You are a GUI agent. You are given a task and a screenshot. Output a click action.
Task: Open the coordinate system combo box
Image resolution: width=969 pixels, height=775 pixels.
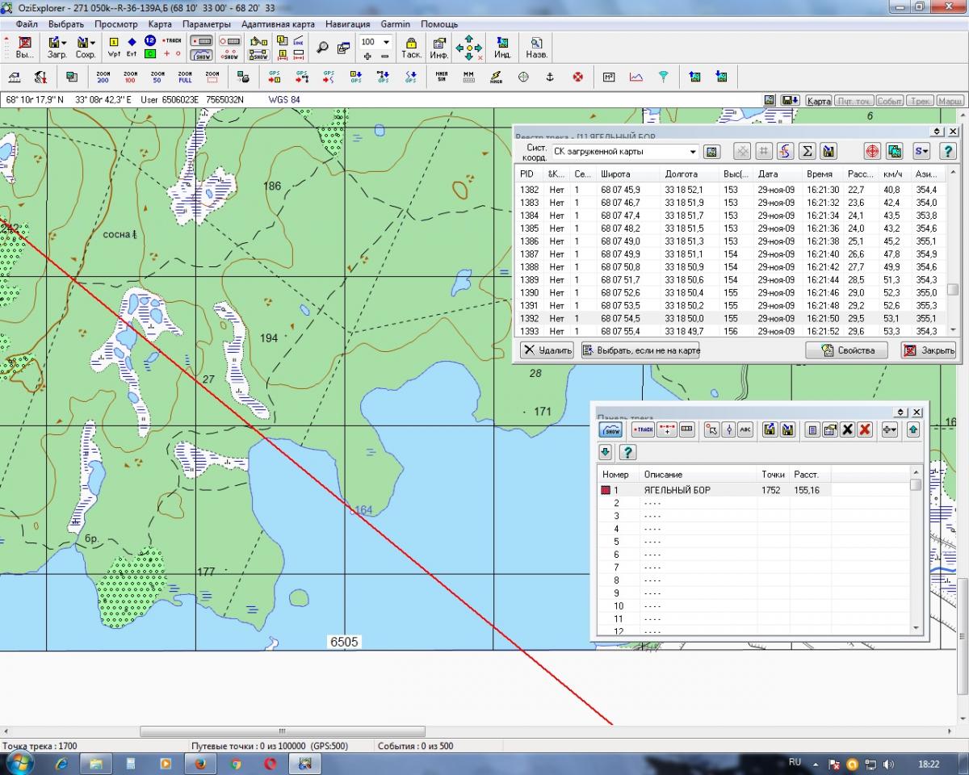[x=693, y=152]
